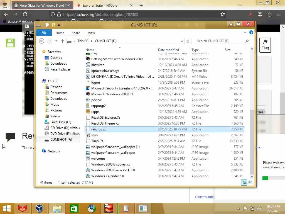This screenshot has width=285, height=214.
Task: Open Windows Start button
Action: tap(7, 208)
